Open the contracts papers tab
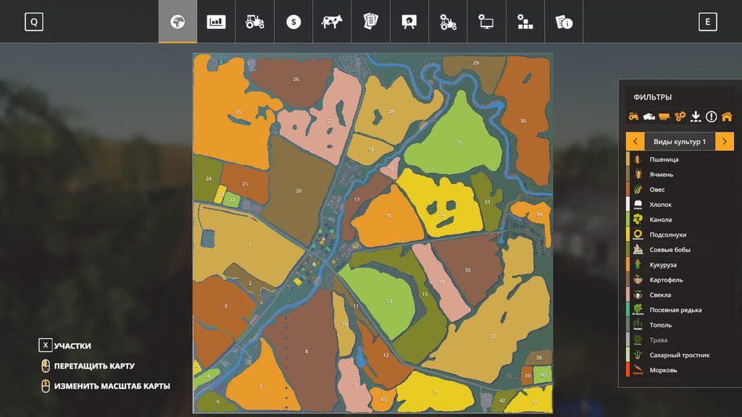The width and height of the screenshot is (742, 417). tap(370, 21)
